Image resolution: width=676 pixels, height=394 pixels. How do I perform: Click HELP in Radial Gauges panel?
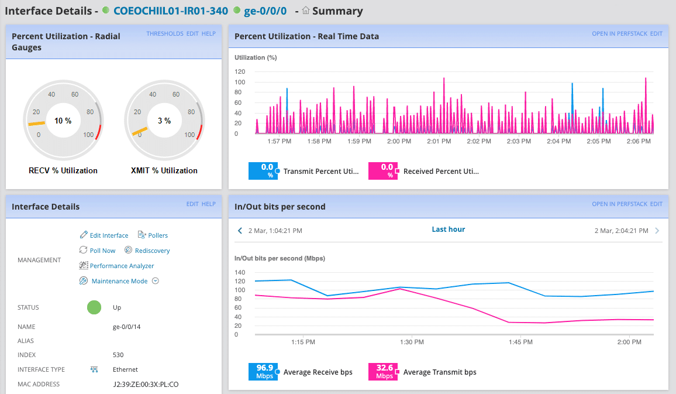(209, 33)
